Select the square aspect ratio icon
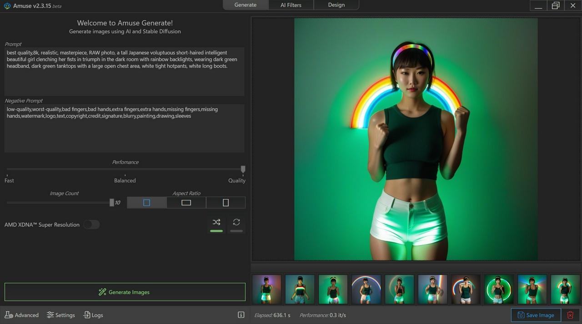This screenshot has width=582, height=324. tap(146, 203)
